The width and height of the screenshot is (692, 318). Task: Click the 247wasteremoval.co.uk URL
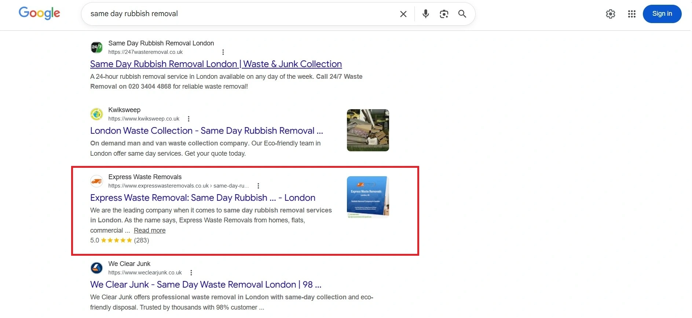click(145, 52)
